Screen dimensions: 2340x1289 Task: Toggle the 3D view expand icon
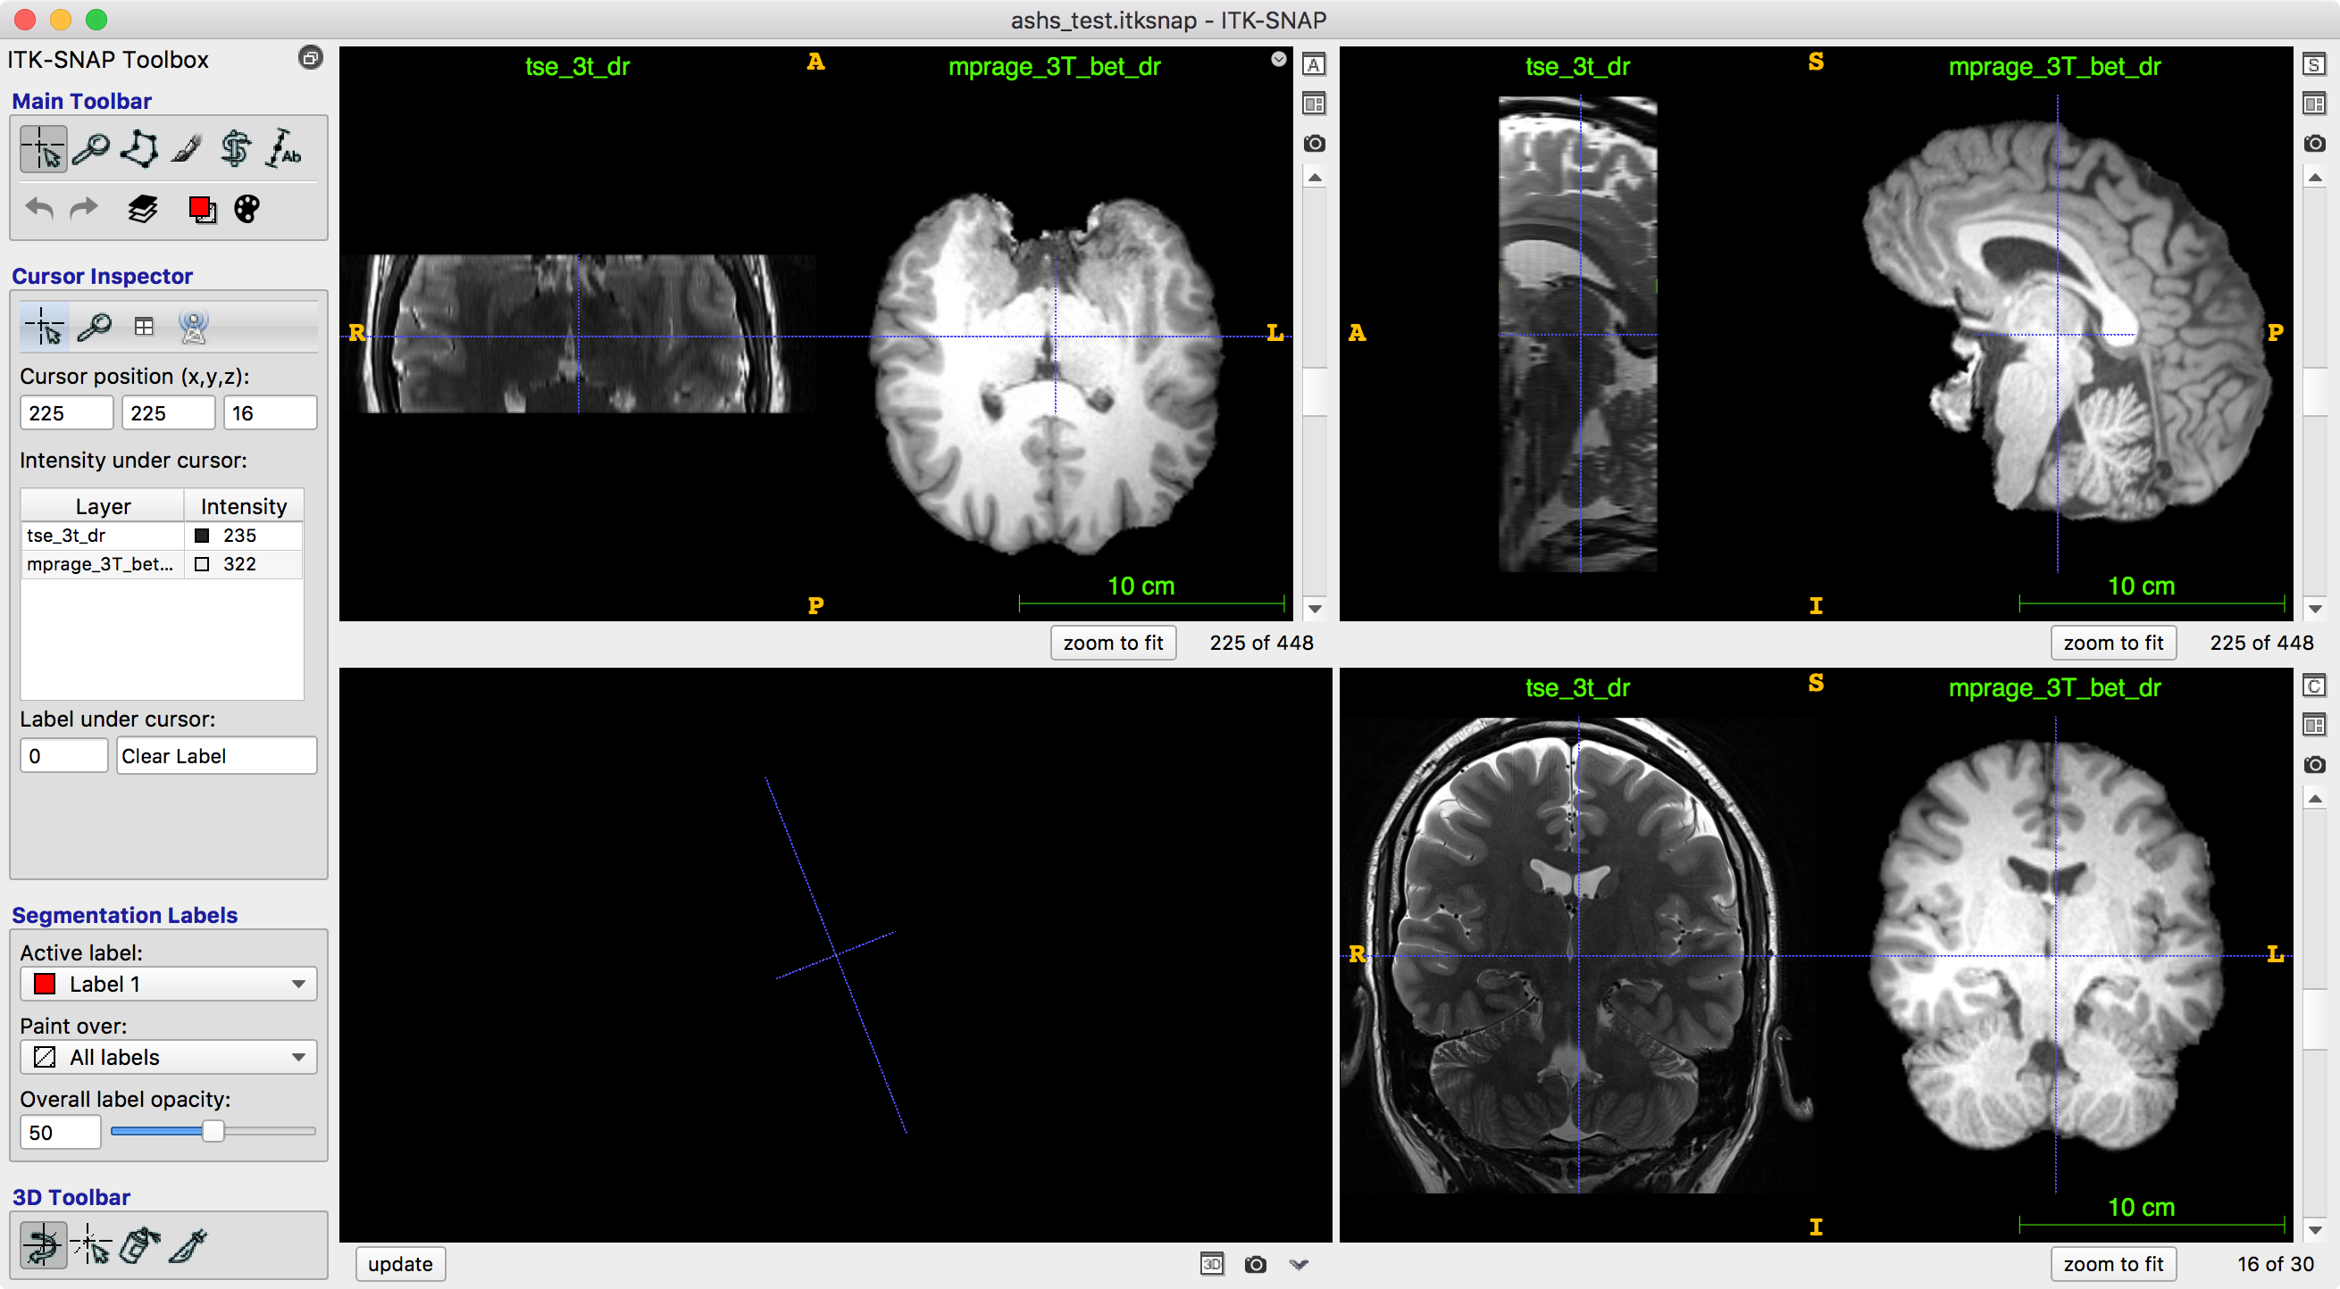pyautogui.click(x=1211, y=1264)
